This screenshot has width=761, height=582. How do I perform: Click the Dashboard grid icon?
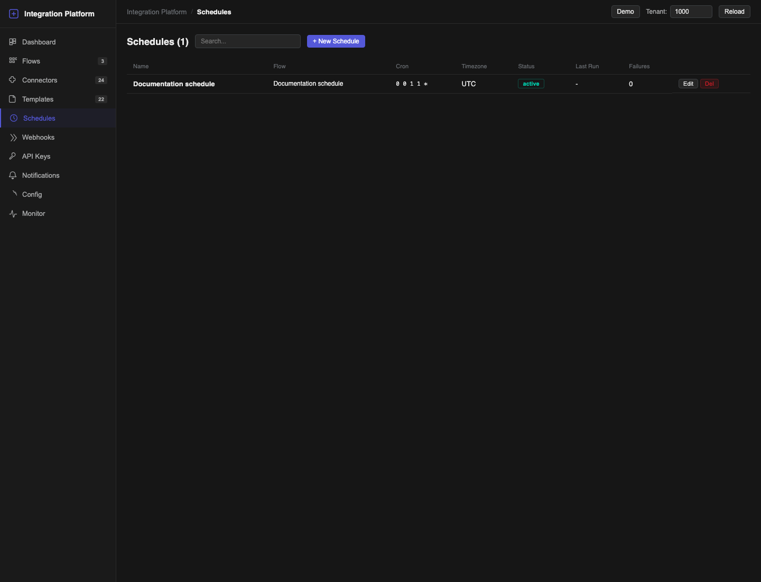click(x=13, y=42)
